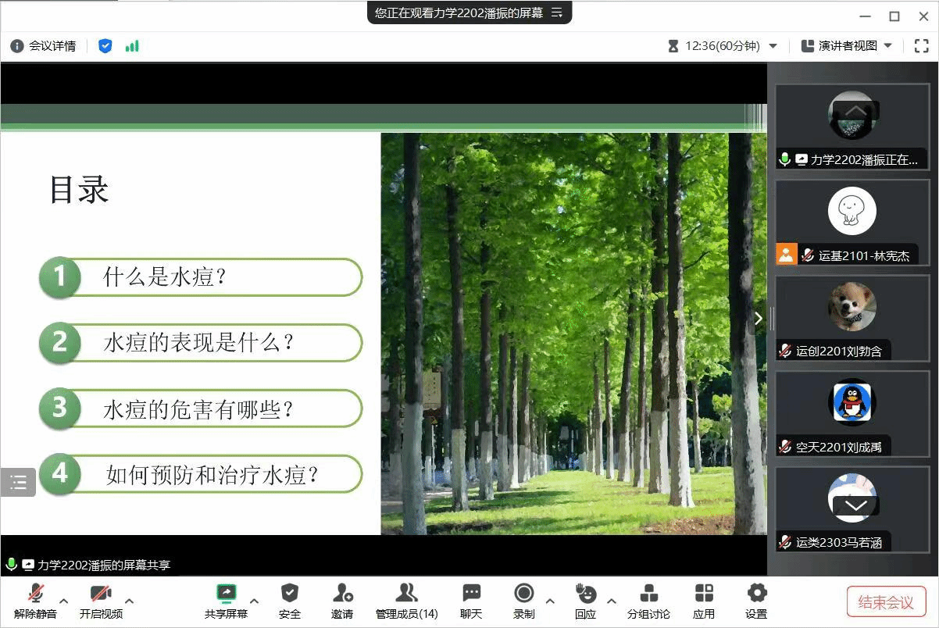Open Breakout Rooms (分组讨论)
Viewport: 939px width, 628px height.
648,594
